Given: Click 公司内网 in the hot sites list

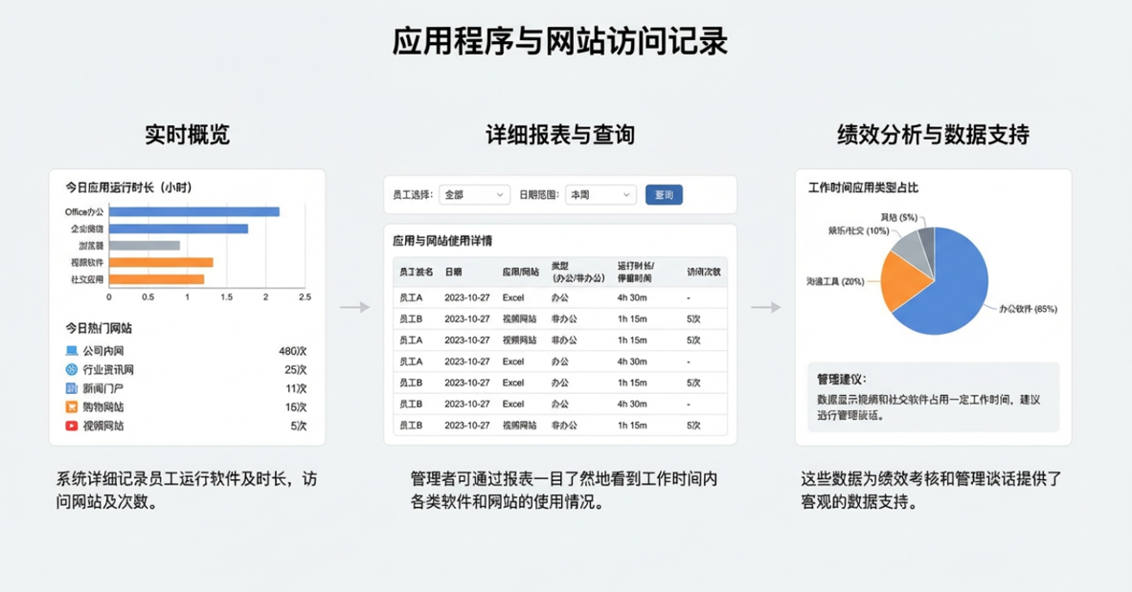Looking at the screenshot, I should (x=103, y=350).
